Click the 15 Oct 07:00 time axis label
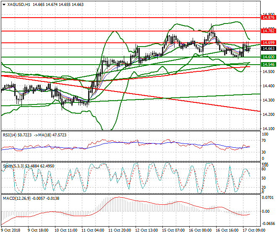The width and height of the screenshot is (277, 235). click(173, 230)
